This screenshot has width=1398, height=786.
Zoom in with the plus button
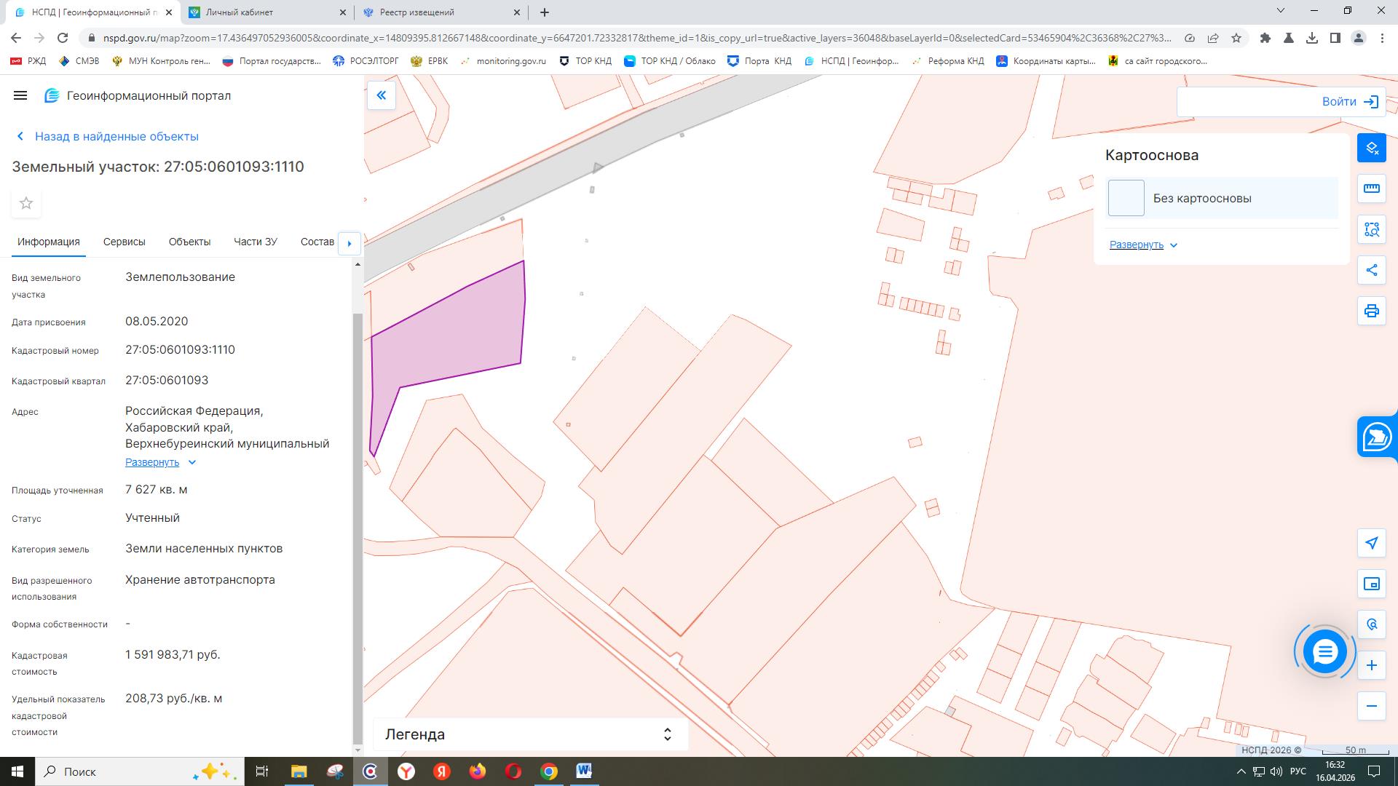coord(1372,665)
